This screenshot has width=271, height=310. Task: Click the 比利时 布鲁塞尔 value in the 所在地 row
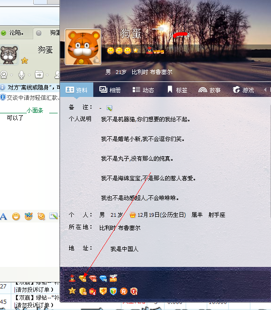(x=120, y=228)
